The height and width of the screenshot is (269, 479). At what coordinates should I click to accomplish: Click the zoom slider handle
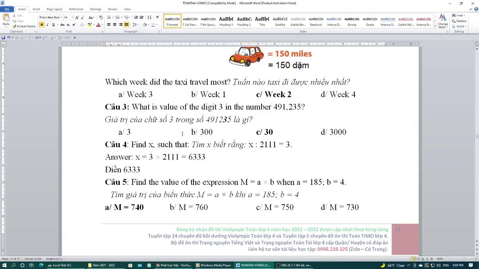(x=464, y=259)
